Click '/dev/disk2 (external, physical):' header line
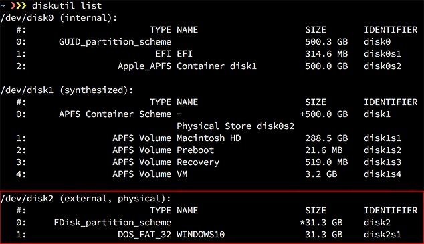The height and width of the screenshot is (244, 424). click(86, 199)
